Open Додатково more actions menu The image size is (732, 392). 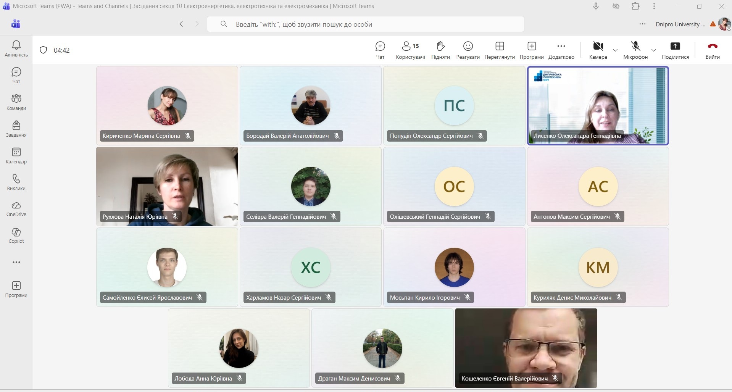pos(561,50)
